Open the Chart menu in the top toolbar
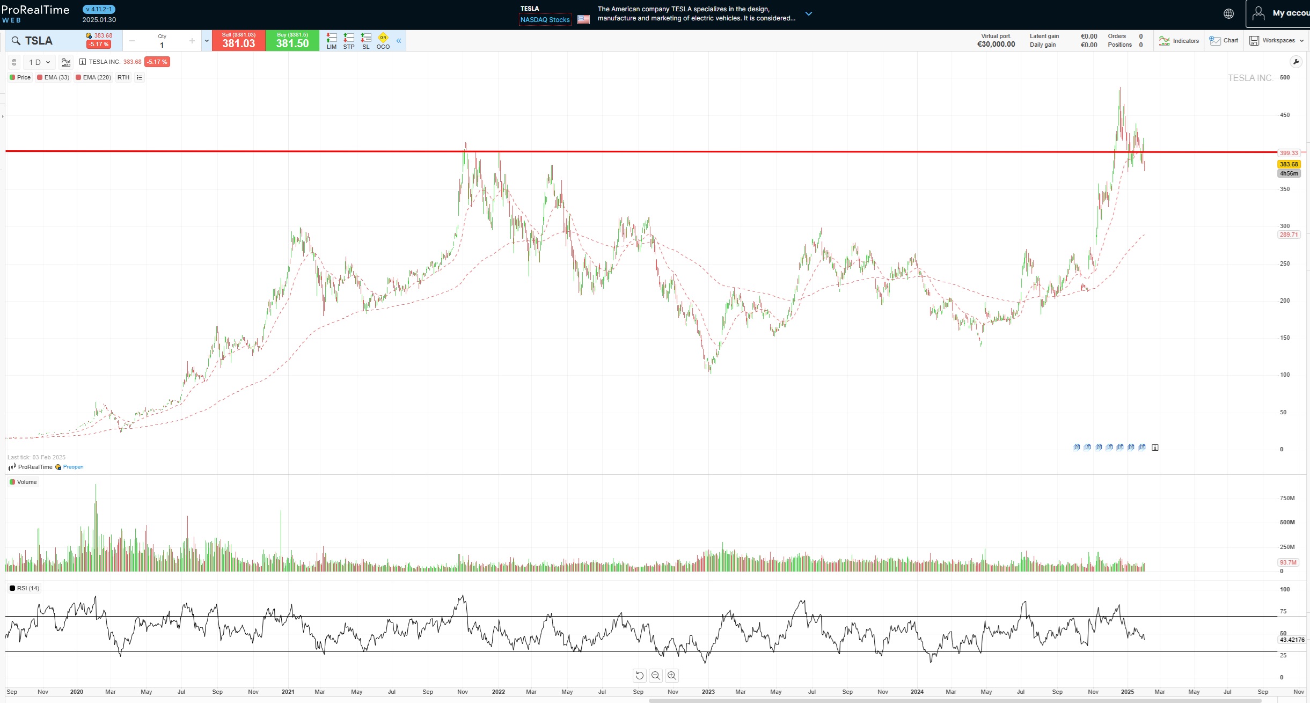 click(x=1224, y=41)
